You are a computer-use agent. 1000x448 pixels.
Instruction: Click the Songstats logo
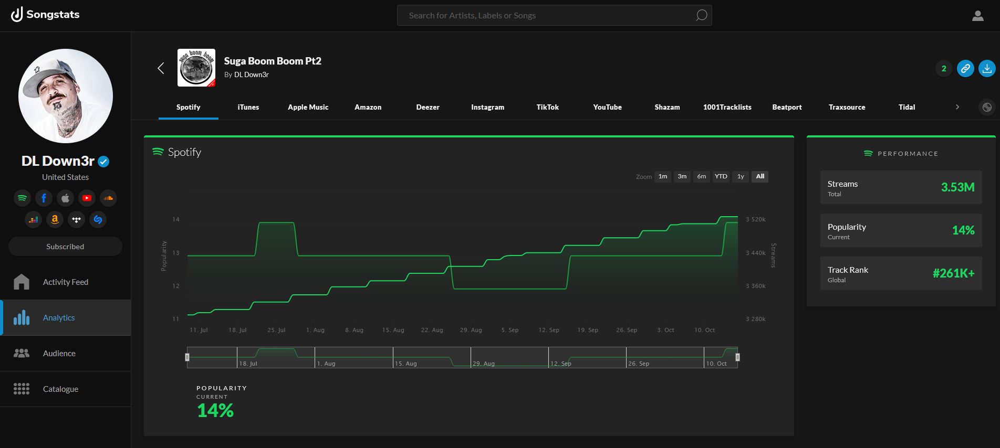(x=45, y=15)
